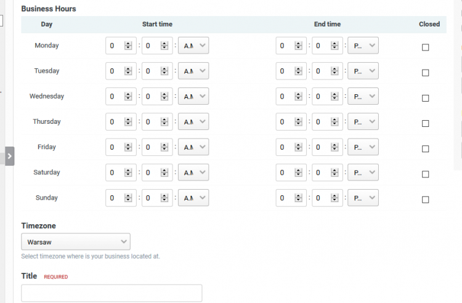Click Sunday start minute spinner arrows

point(164,198)
